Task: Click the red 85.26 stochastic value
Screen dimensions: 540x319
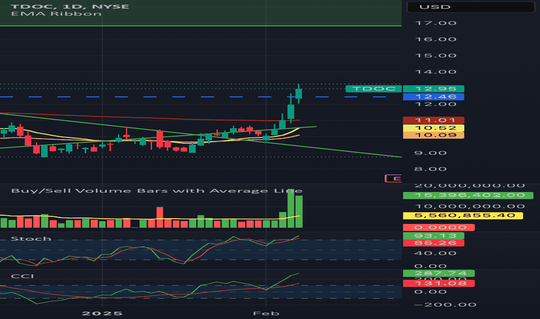Action: 433,243
